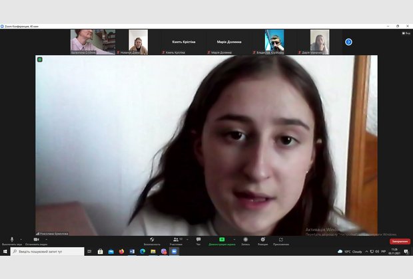Expand video options arrow next to camera

coord(47,239)
